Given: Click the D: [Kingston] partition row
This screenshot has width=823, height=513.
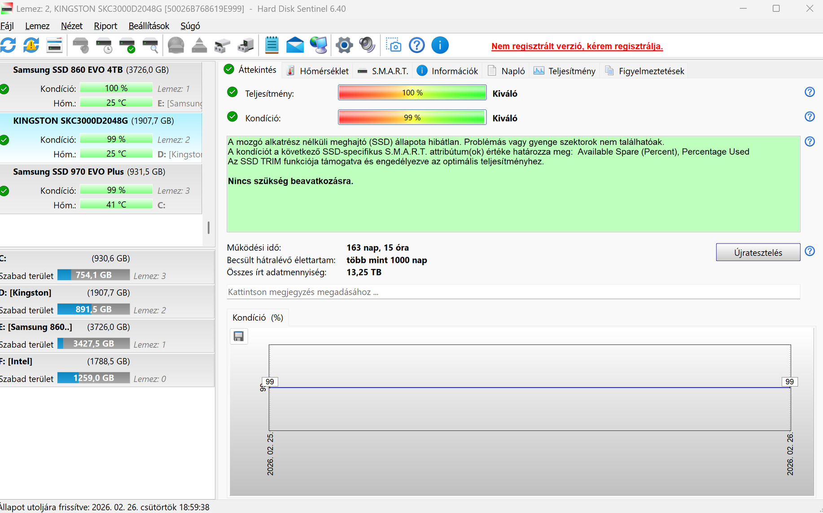Looking at the screenshot, I should click(107, 301).
